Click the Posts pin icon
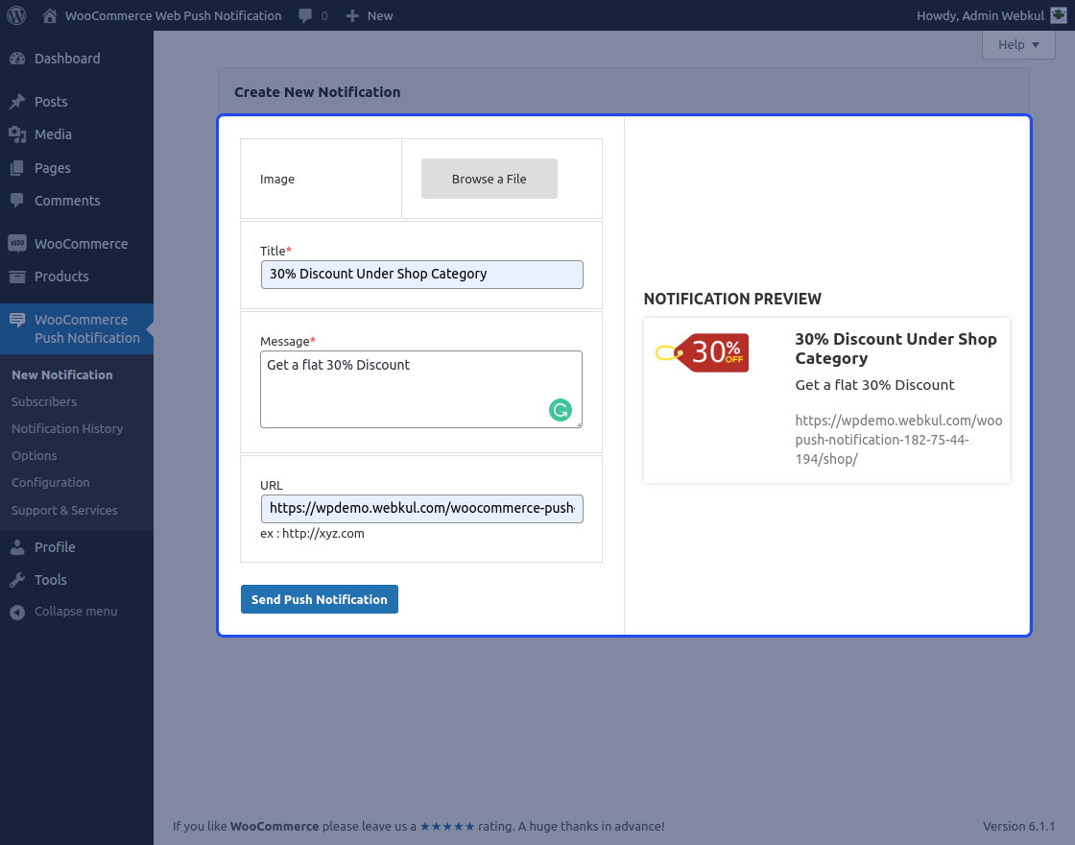The width and height of the screenshot is (1075, 845). click(17, 102)
